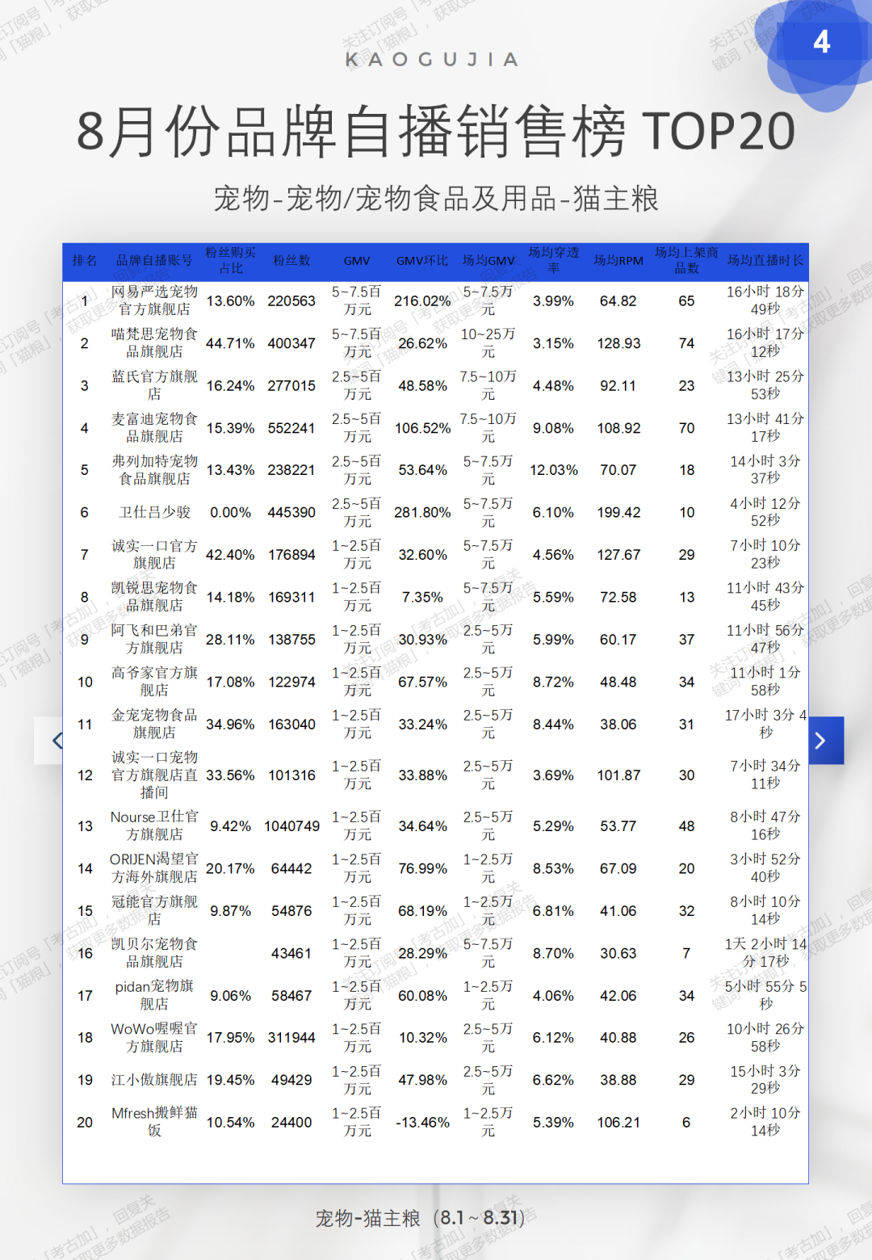Select brand 江小傲旗舰店

154,1080
